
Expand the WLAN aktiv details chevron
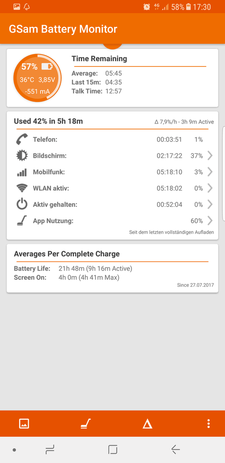click(x=210, y=188)
